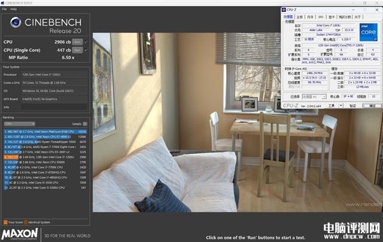Click the Processor field in Your System
The width and height of the screenshot is (383, 242).
pos(54,74)
